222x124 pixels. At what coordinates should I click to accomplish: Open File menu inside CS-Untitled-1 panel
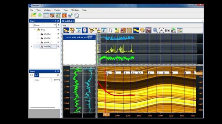[65, 25]
